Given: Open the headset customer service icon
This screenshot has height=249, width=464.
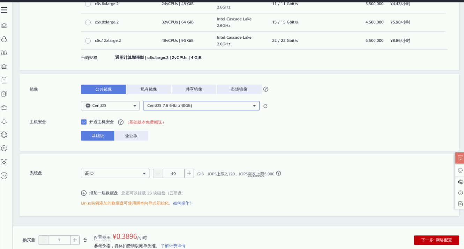Looking at the screenshot, I should [x=461, y=182].
